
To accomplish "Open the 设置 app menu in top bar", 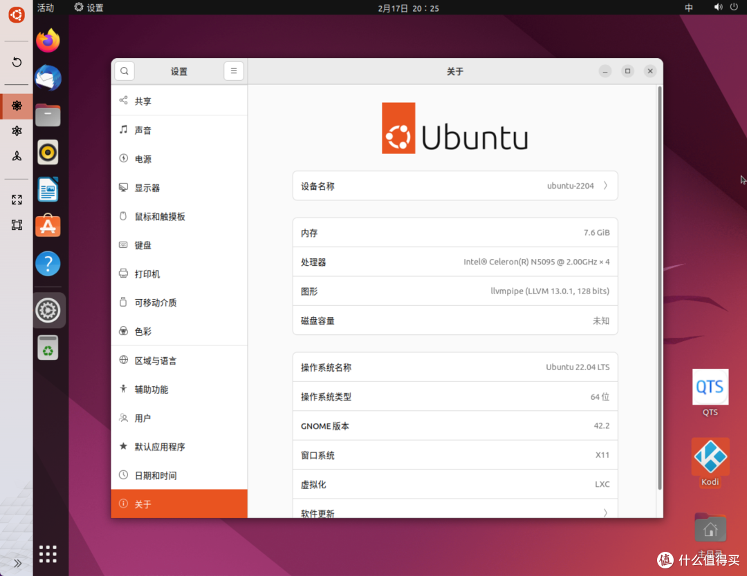I will pyautogui.click(x=89, y=8).
